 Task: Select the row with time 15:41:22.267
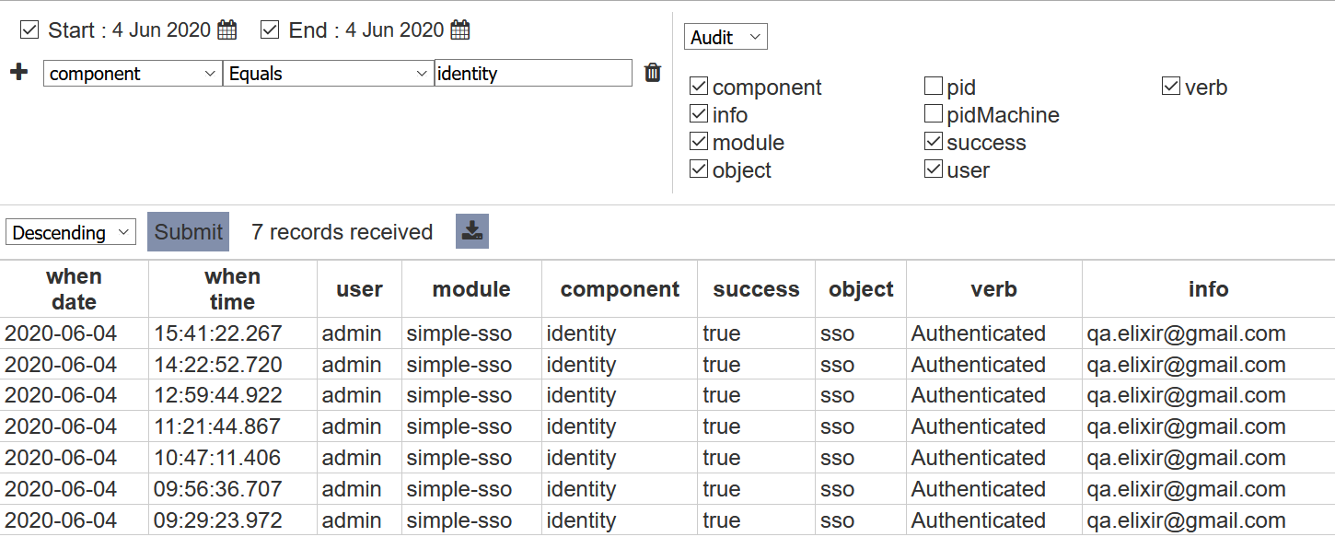click(667, 333)
